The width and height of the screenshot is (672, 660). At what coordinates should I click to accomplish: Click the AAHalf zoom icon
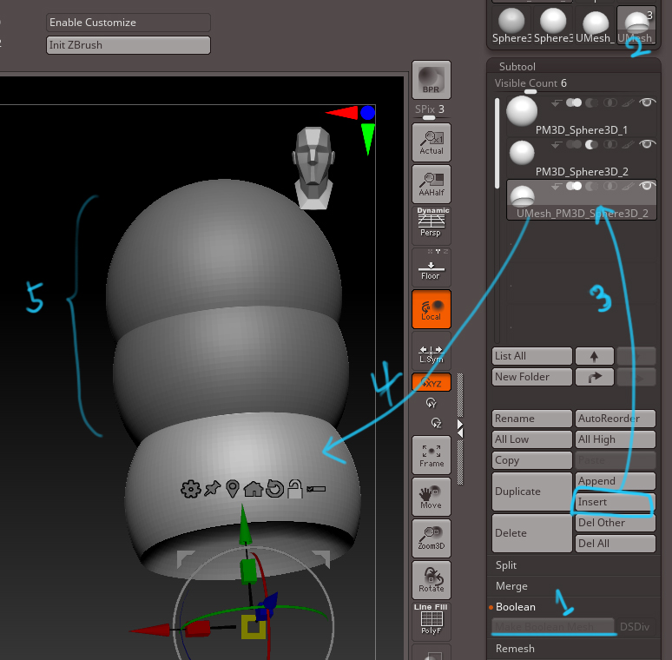432,184
